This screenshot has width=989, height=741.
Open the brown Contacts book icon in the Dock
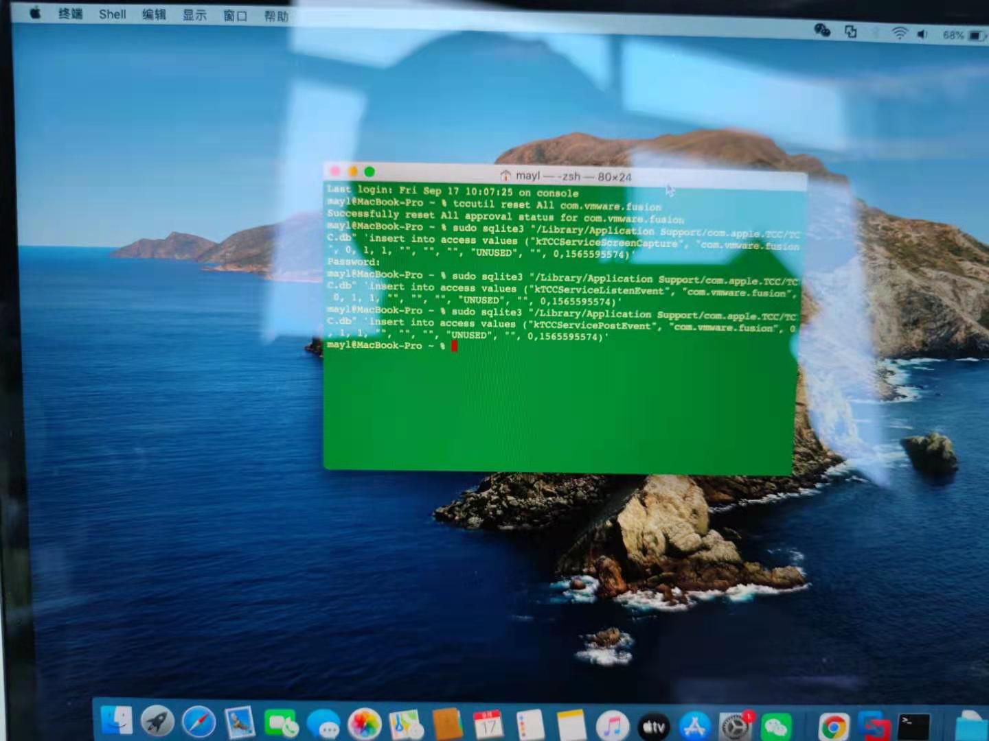(447, 725)
